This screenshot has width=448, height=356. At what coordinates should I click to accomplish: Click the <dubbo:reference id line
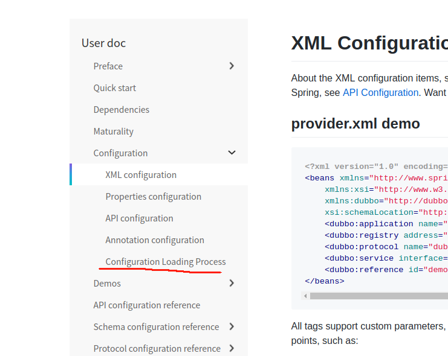386,270
